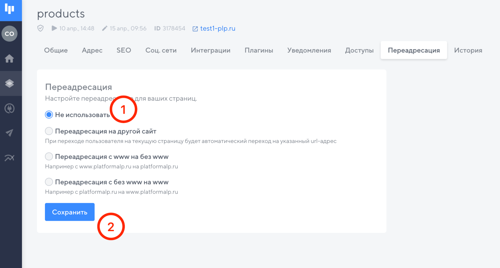Image resolution: width=500 pixels, height=268 pixels.
Task: Switch to the Общие tab
Action: pyautogui.click(x=56, y=50)
